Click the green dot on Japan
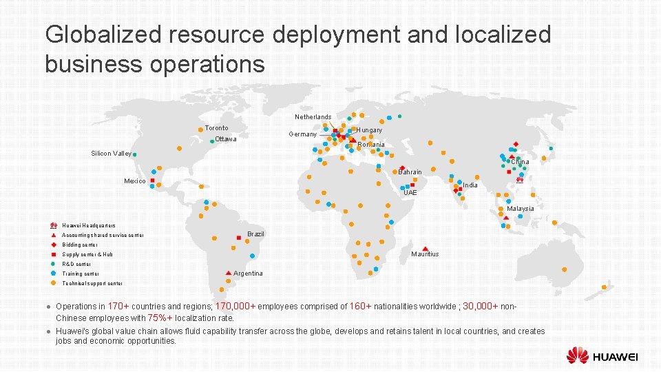The image size is (661, 372). click(x=551, y=149)
